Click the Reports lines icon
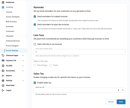 pyautogui.click(x=3, y=76)
